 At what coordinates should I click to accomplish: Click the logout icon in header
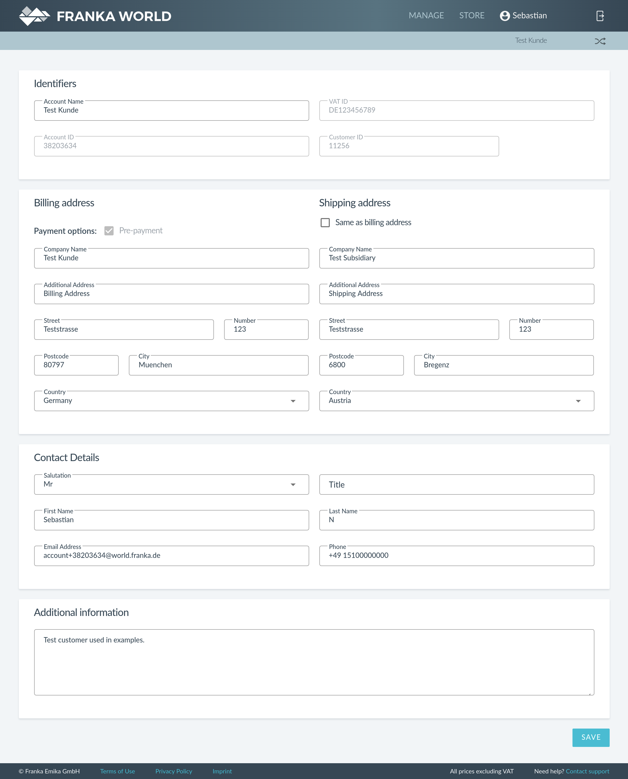click(600, 16)
